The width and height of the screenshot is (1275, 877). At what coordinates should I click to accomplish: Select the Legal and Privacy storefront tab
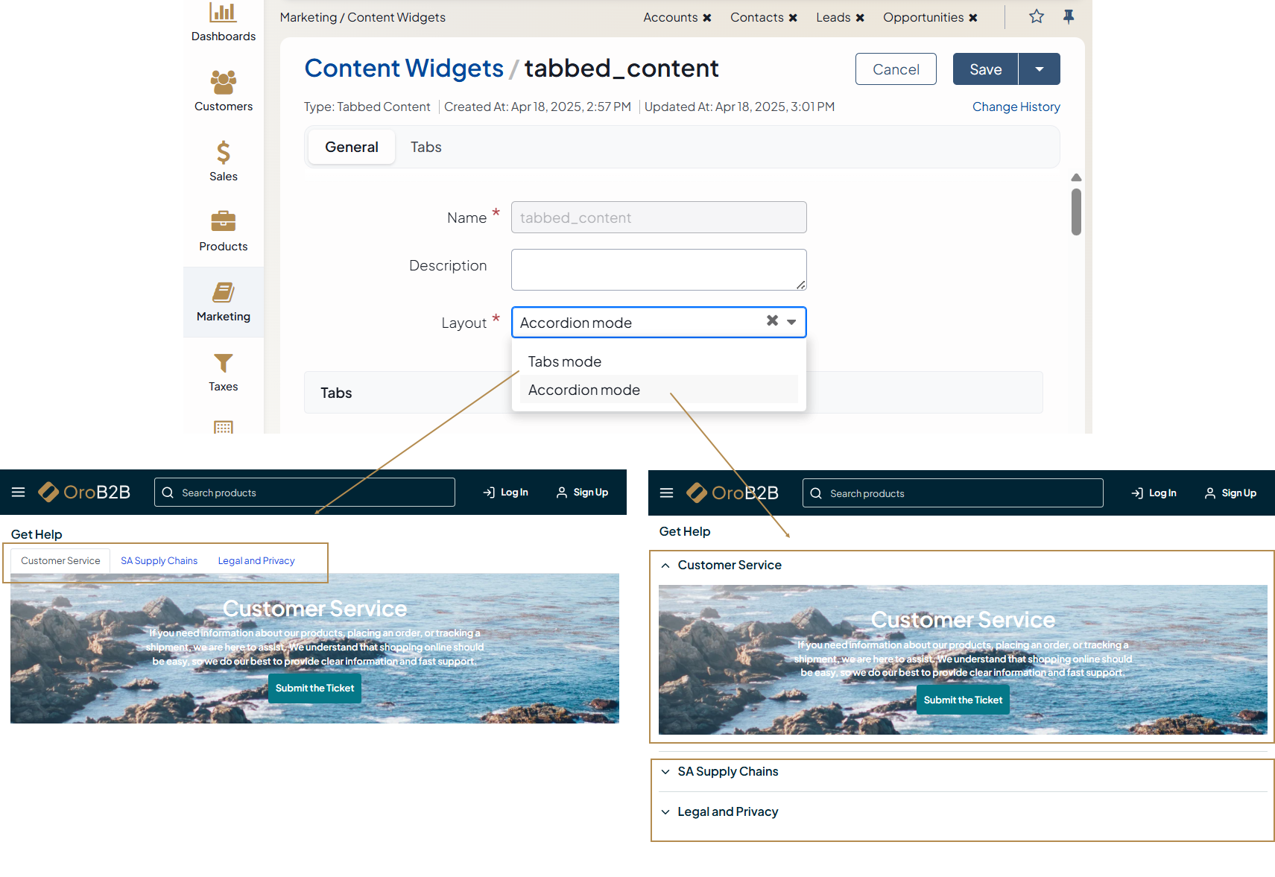256,560
